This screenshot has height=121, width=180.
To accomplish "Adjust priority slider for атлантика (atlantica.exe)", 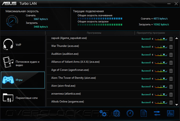I will point(161,94).
